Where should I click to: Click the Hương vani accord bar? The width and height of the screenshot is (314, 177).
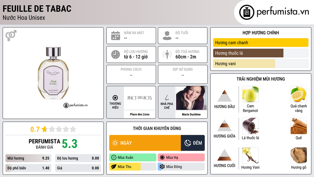point(261,64)
